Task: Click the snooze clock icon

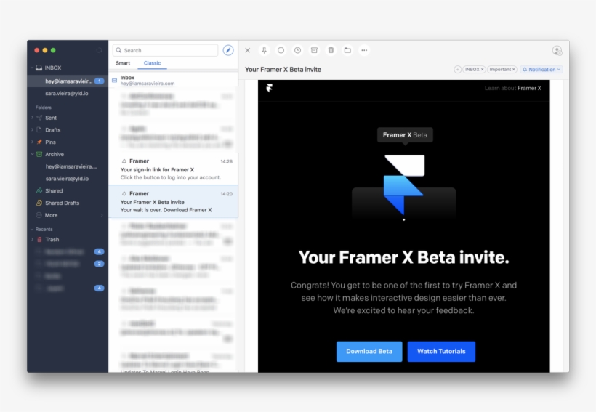Action: [297, 50]
